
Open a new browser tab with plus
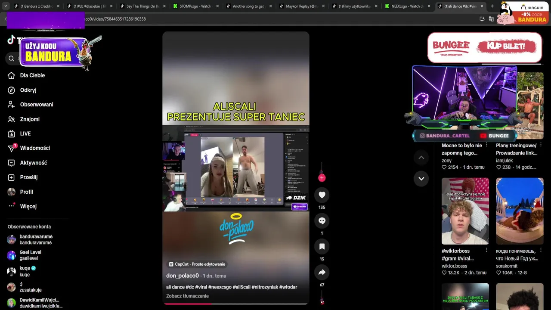(492, 6)
